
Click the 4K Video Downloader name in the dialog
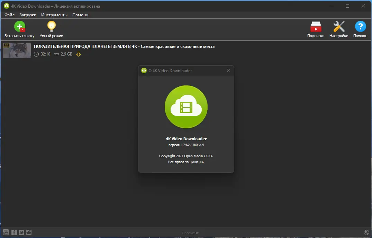186,139
